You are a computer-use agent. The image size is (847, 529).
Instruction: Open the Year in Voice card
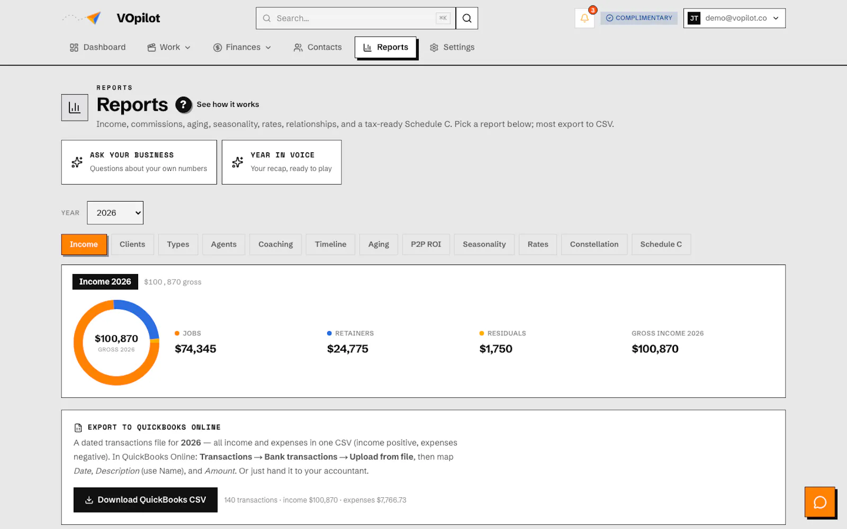pos(282,162)
